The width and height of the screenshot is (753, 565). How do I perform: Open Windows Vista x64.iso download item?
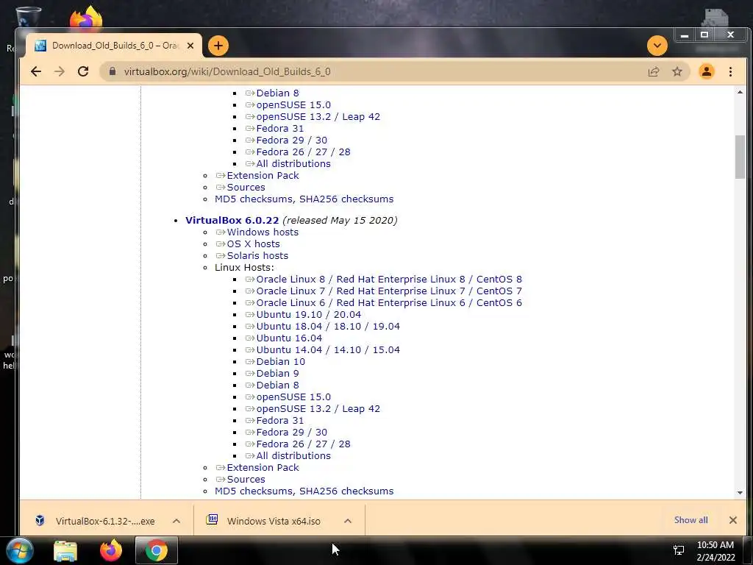pos(266,521)
